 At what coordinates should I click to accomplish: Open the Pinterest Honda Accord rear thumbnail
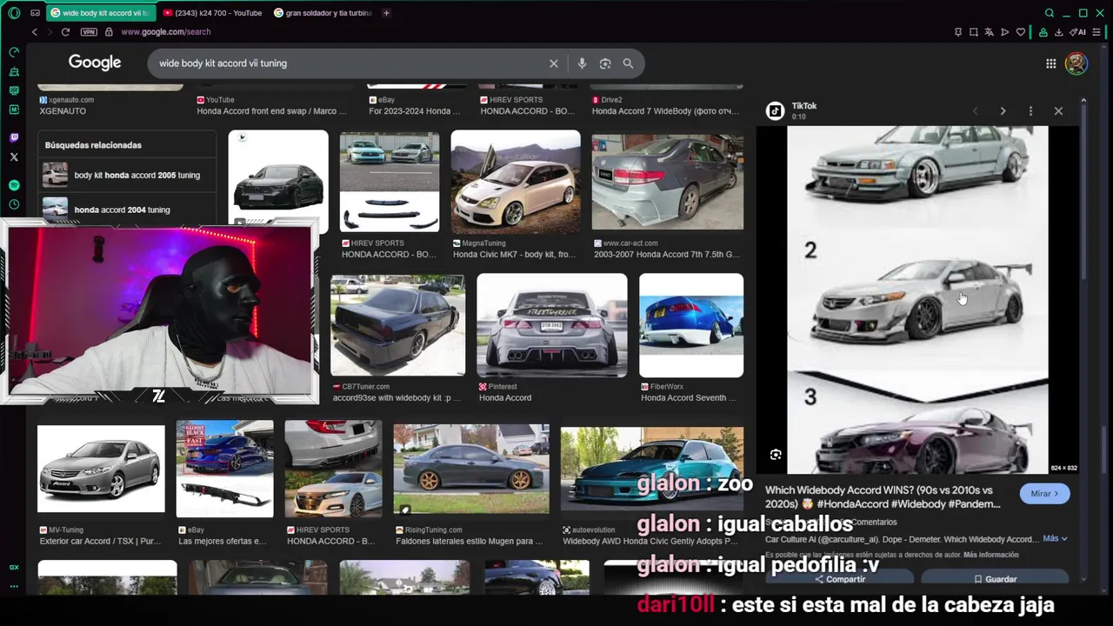(x=552, y=325)
